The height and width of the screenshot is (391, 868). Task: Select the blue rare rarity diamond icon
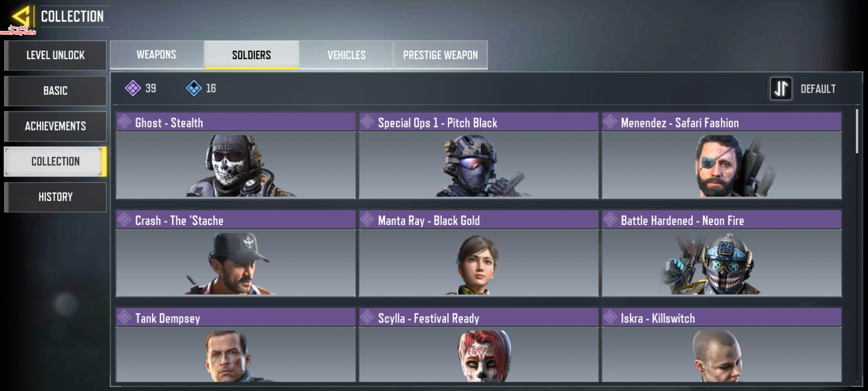194,88
